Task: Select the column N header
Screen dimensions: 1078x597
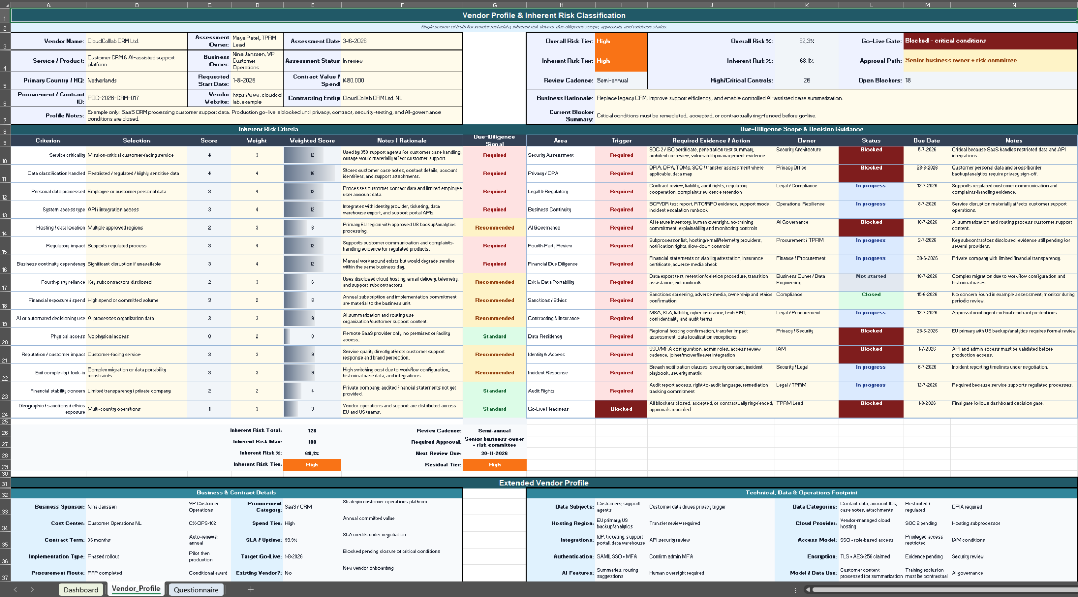Action: point(1014,5)
